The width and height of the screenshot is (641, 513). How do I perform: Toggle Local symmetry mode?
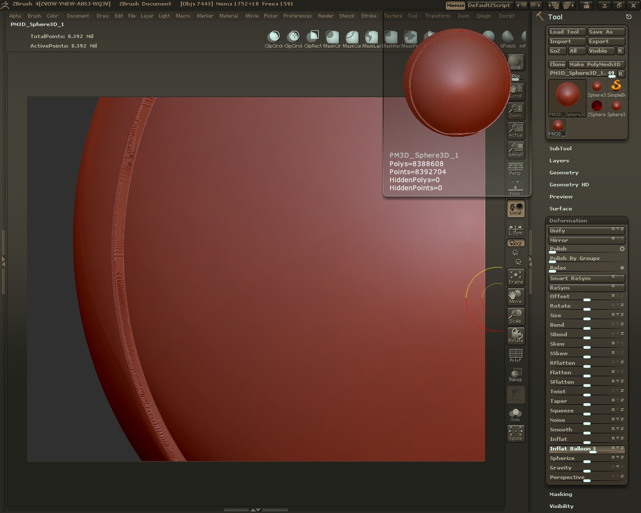(x=515, y=208)
